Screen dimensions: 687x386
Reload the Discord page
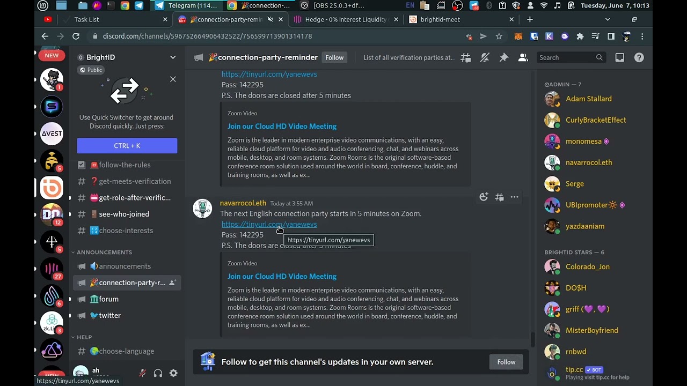coord(76,36)
